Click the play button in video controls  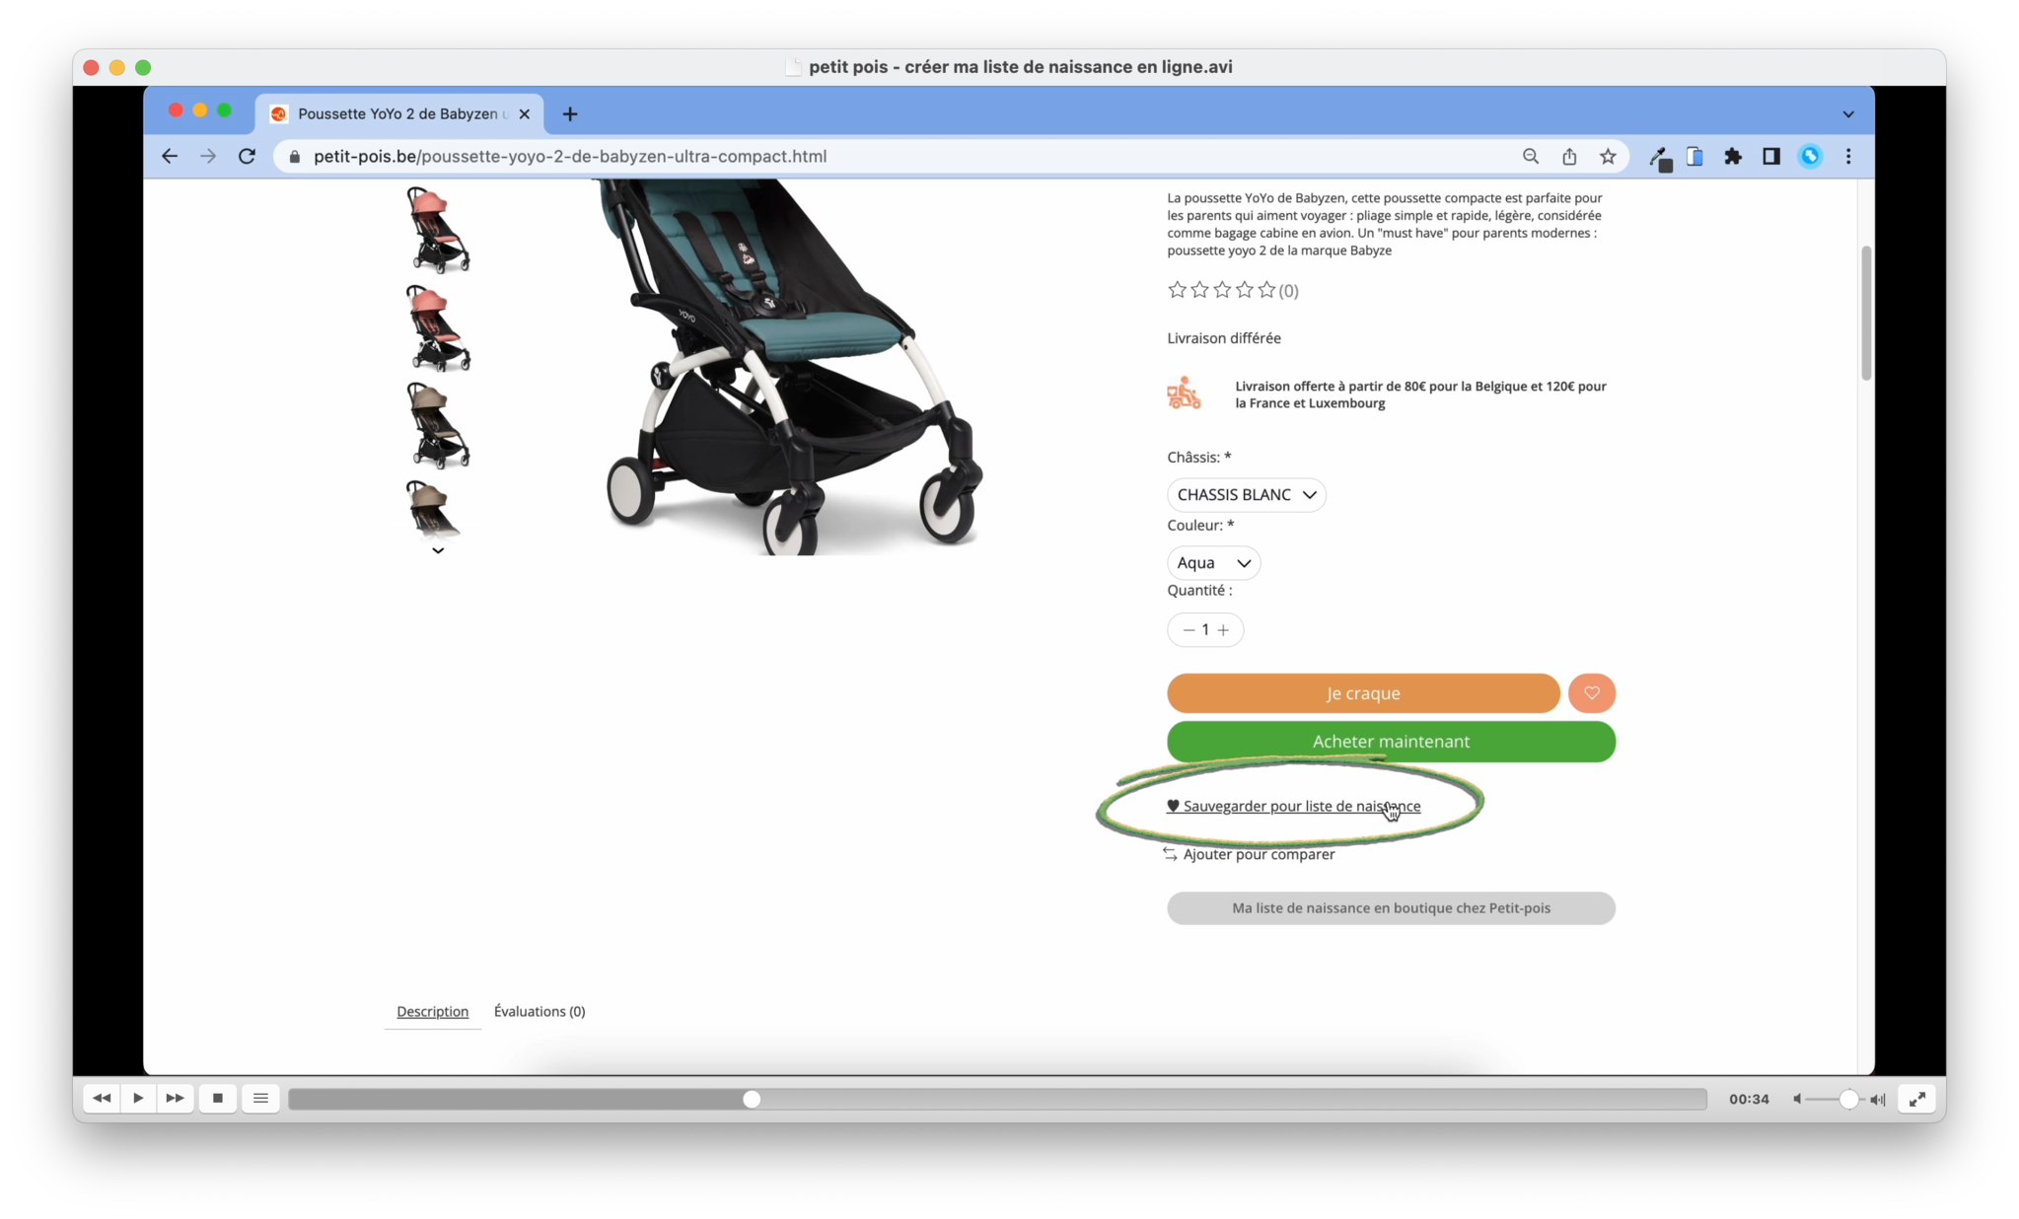pos(137,1098)
